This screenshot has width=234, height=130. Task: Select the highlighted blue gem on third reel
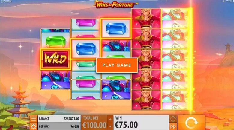116,29
